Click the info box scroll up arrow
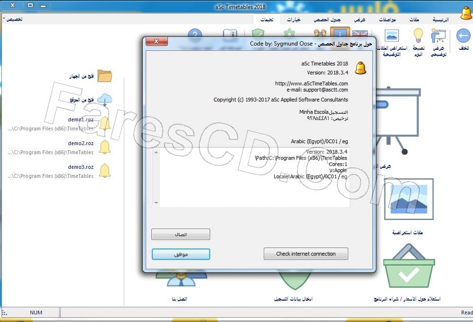Screen dimensions: 473x322 pyautogui.click(x=156, y=152)
